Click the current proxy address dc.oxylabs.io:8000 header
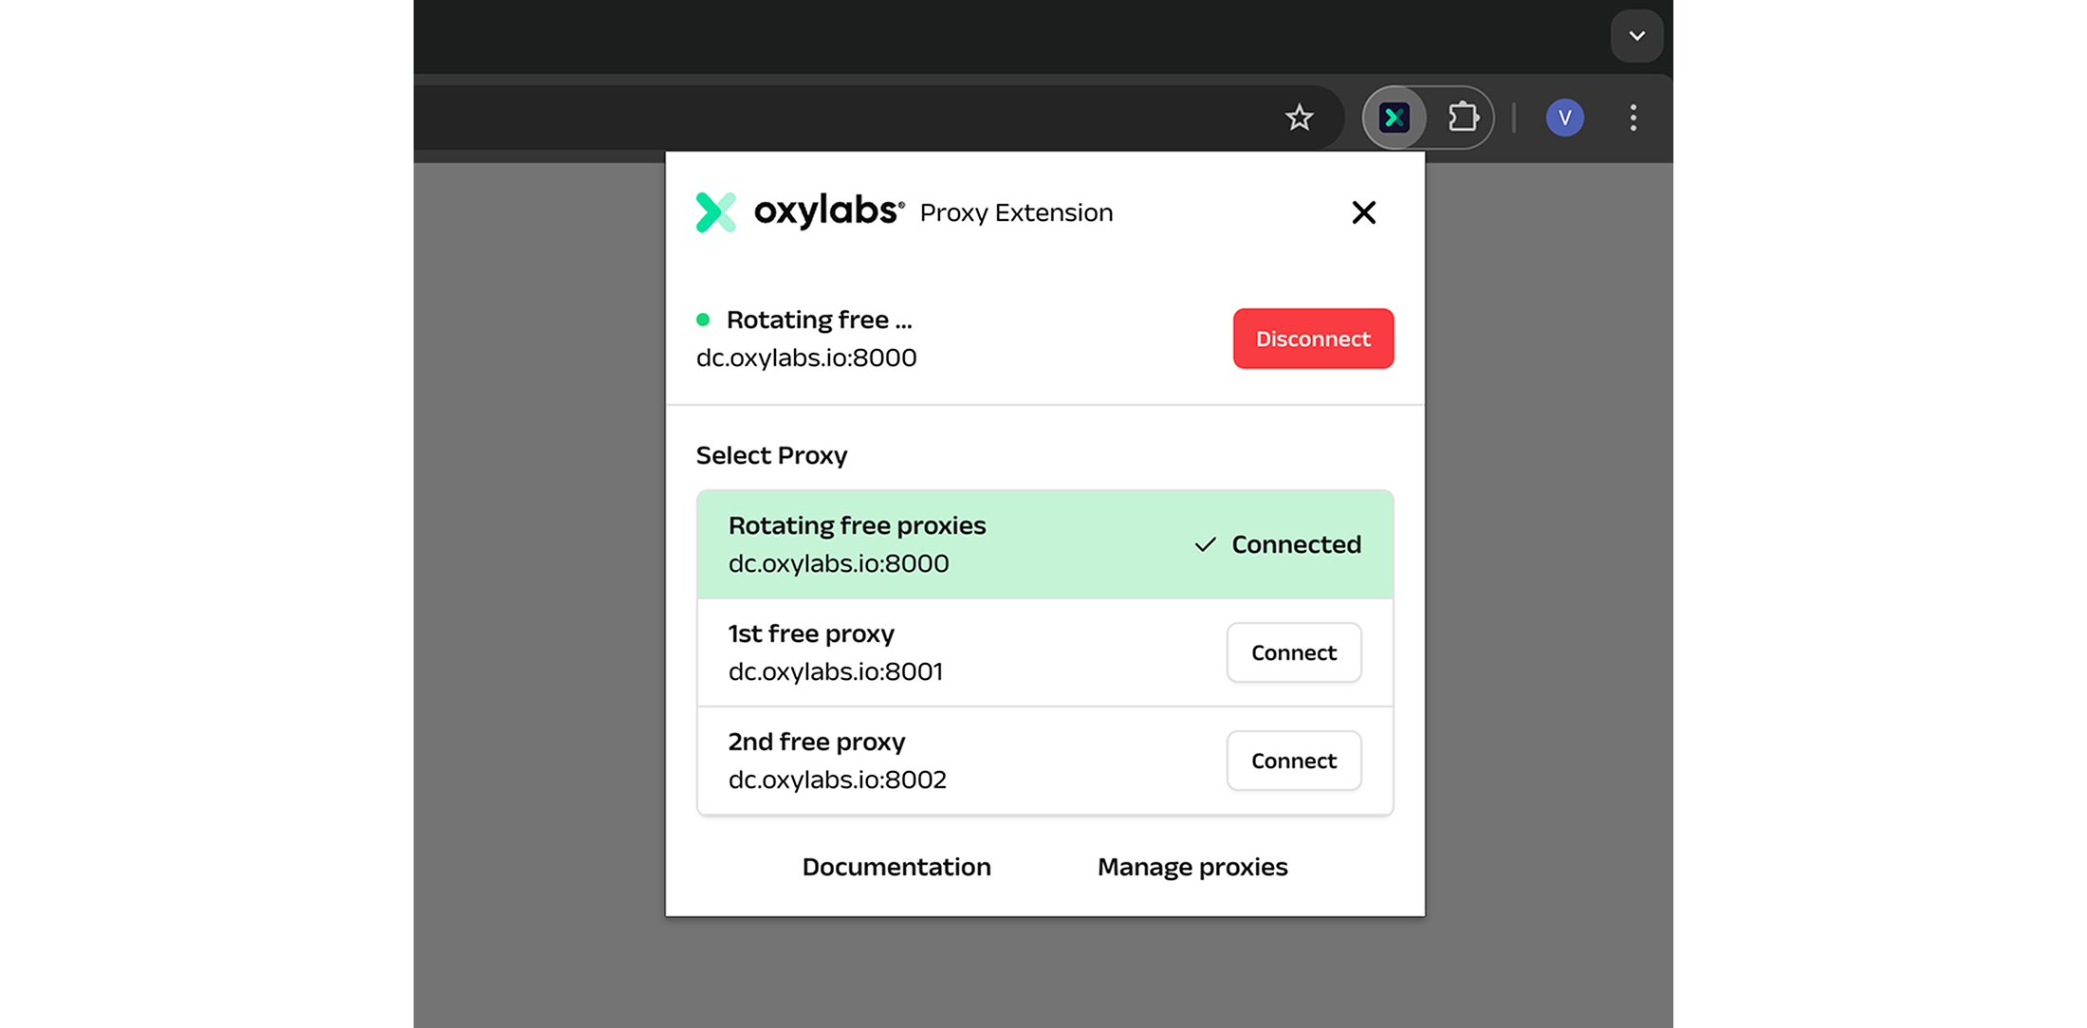The width and height of the screenshot is (2087, 1028). click(x=806, y=358)
